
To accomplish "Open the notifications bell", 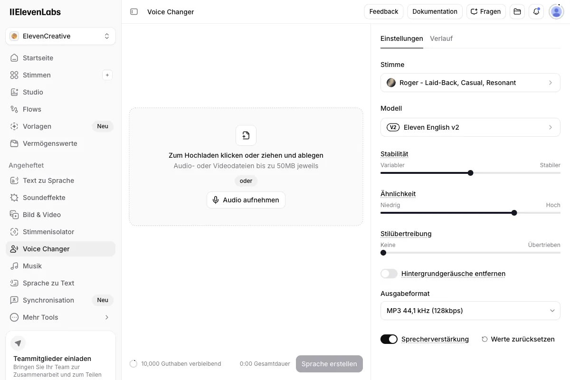I will (536, 11).
